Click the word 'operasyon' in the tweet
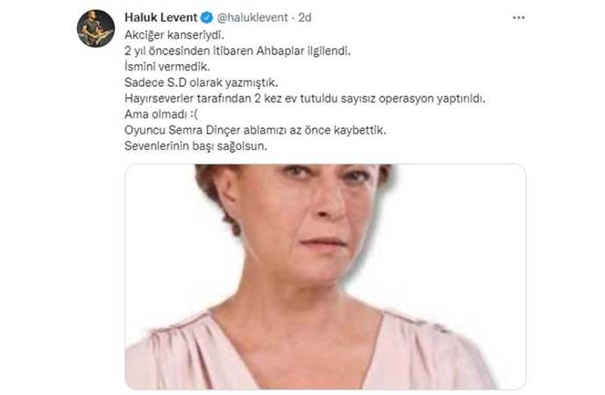 pos(406,99)
